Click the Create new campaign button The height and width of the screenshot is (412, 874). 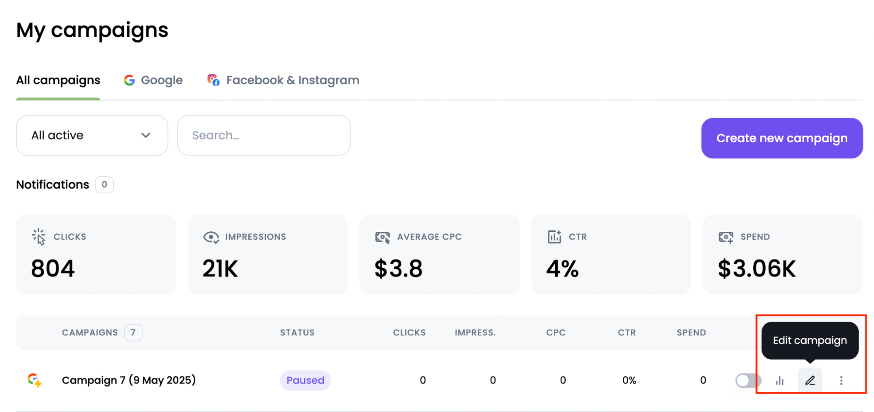[781, 138]
